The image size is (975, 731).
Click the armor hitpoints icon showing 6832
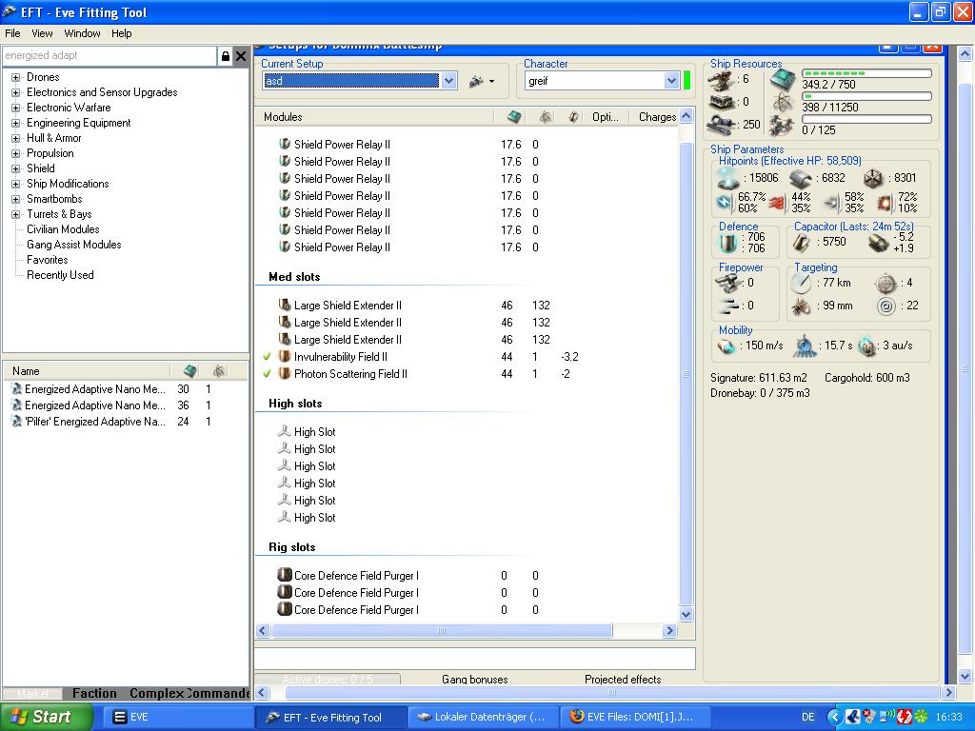(x=801, y=179)
